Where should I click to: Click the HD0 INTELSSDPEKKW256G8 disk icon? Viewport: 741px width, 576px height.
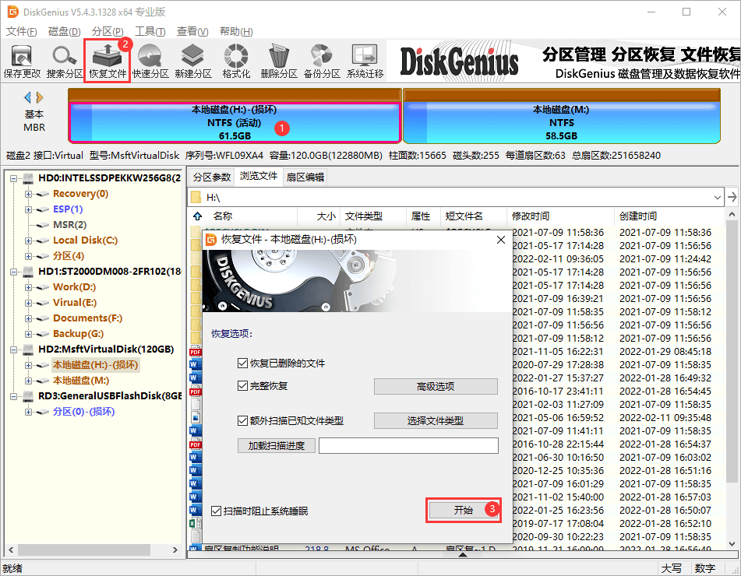pyautogui.click(x=28, y=178)
